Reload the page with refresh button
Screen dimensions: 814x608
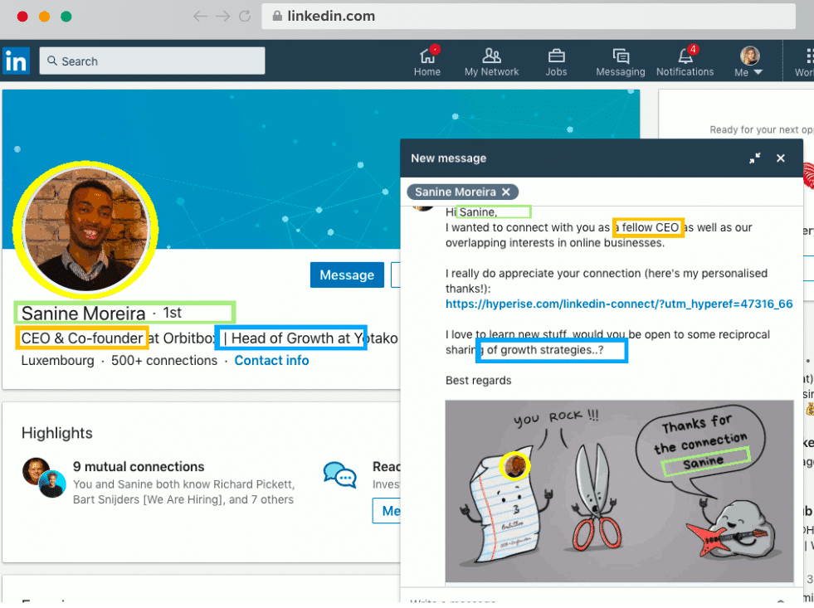(245, 16)
